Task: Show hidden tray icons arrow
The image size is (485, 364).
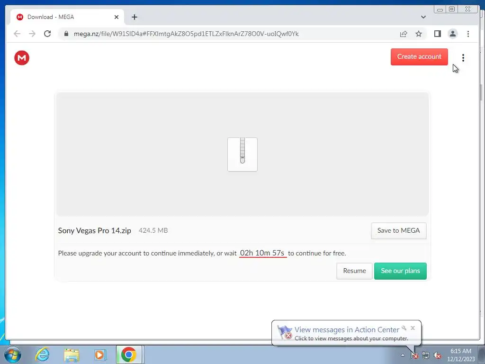Action: click(x=403, y=355)
